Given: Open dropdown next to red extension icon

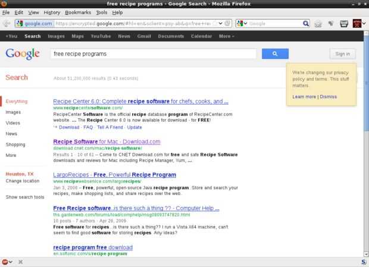Looking at the screenshot, I should tap(364, 24).
